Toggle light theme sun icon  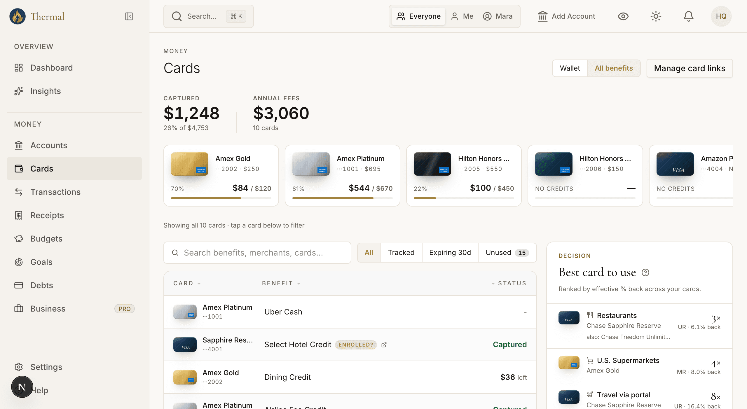[x=656, y=16]
